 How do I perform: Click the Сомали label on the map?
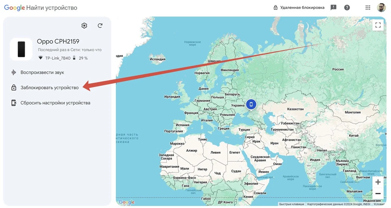point(260,193)
